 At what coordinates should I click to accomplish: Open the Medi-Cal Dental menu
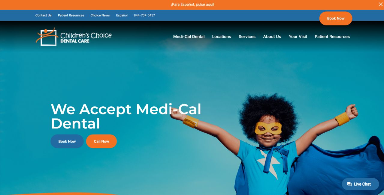(189, 37)
